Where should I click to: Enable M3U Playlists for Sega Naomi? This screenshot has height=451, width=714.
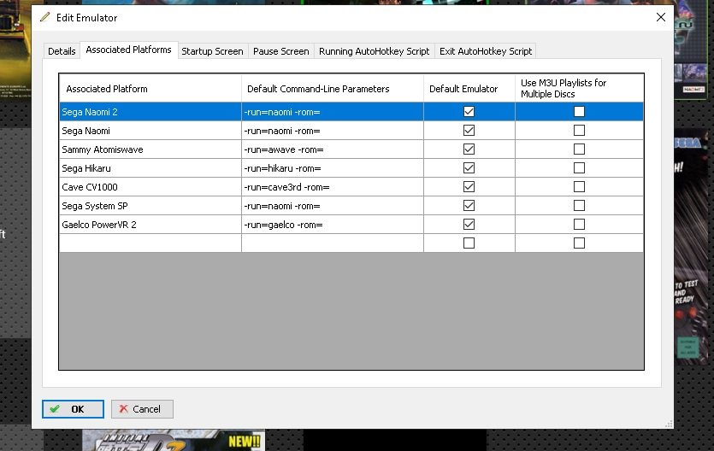pyautogui.click(x=579, y=131)
